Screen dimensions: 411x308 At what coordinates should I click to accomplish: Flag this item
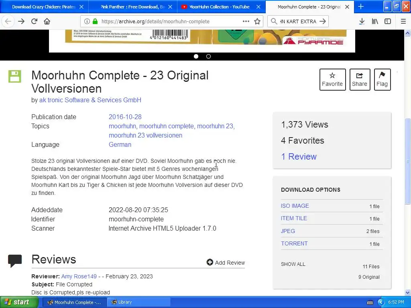point(382,80)
